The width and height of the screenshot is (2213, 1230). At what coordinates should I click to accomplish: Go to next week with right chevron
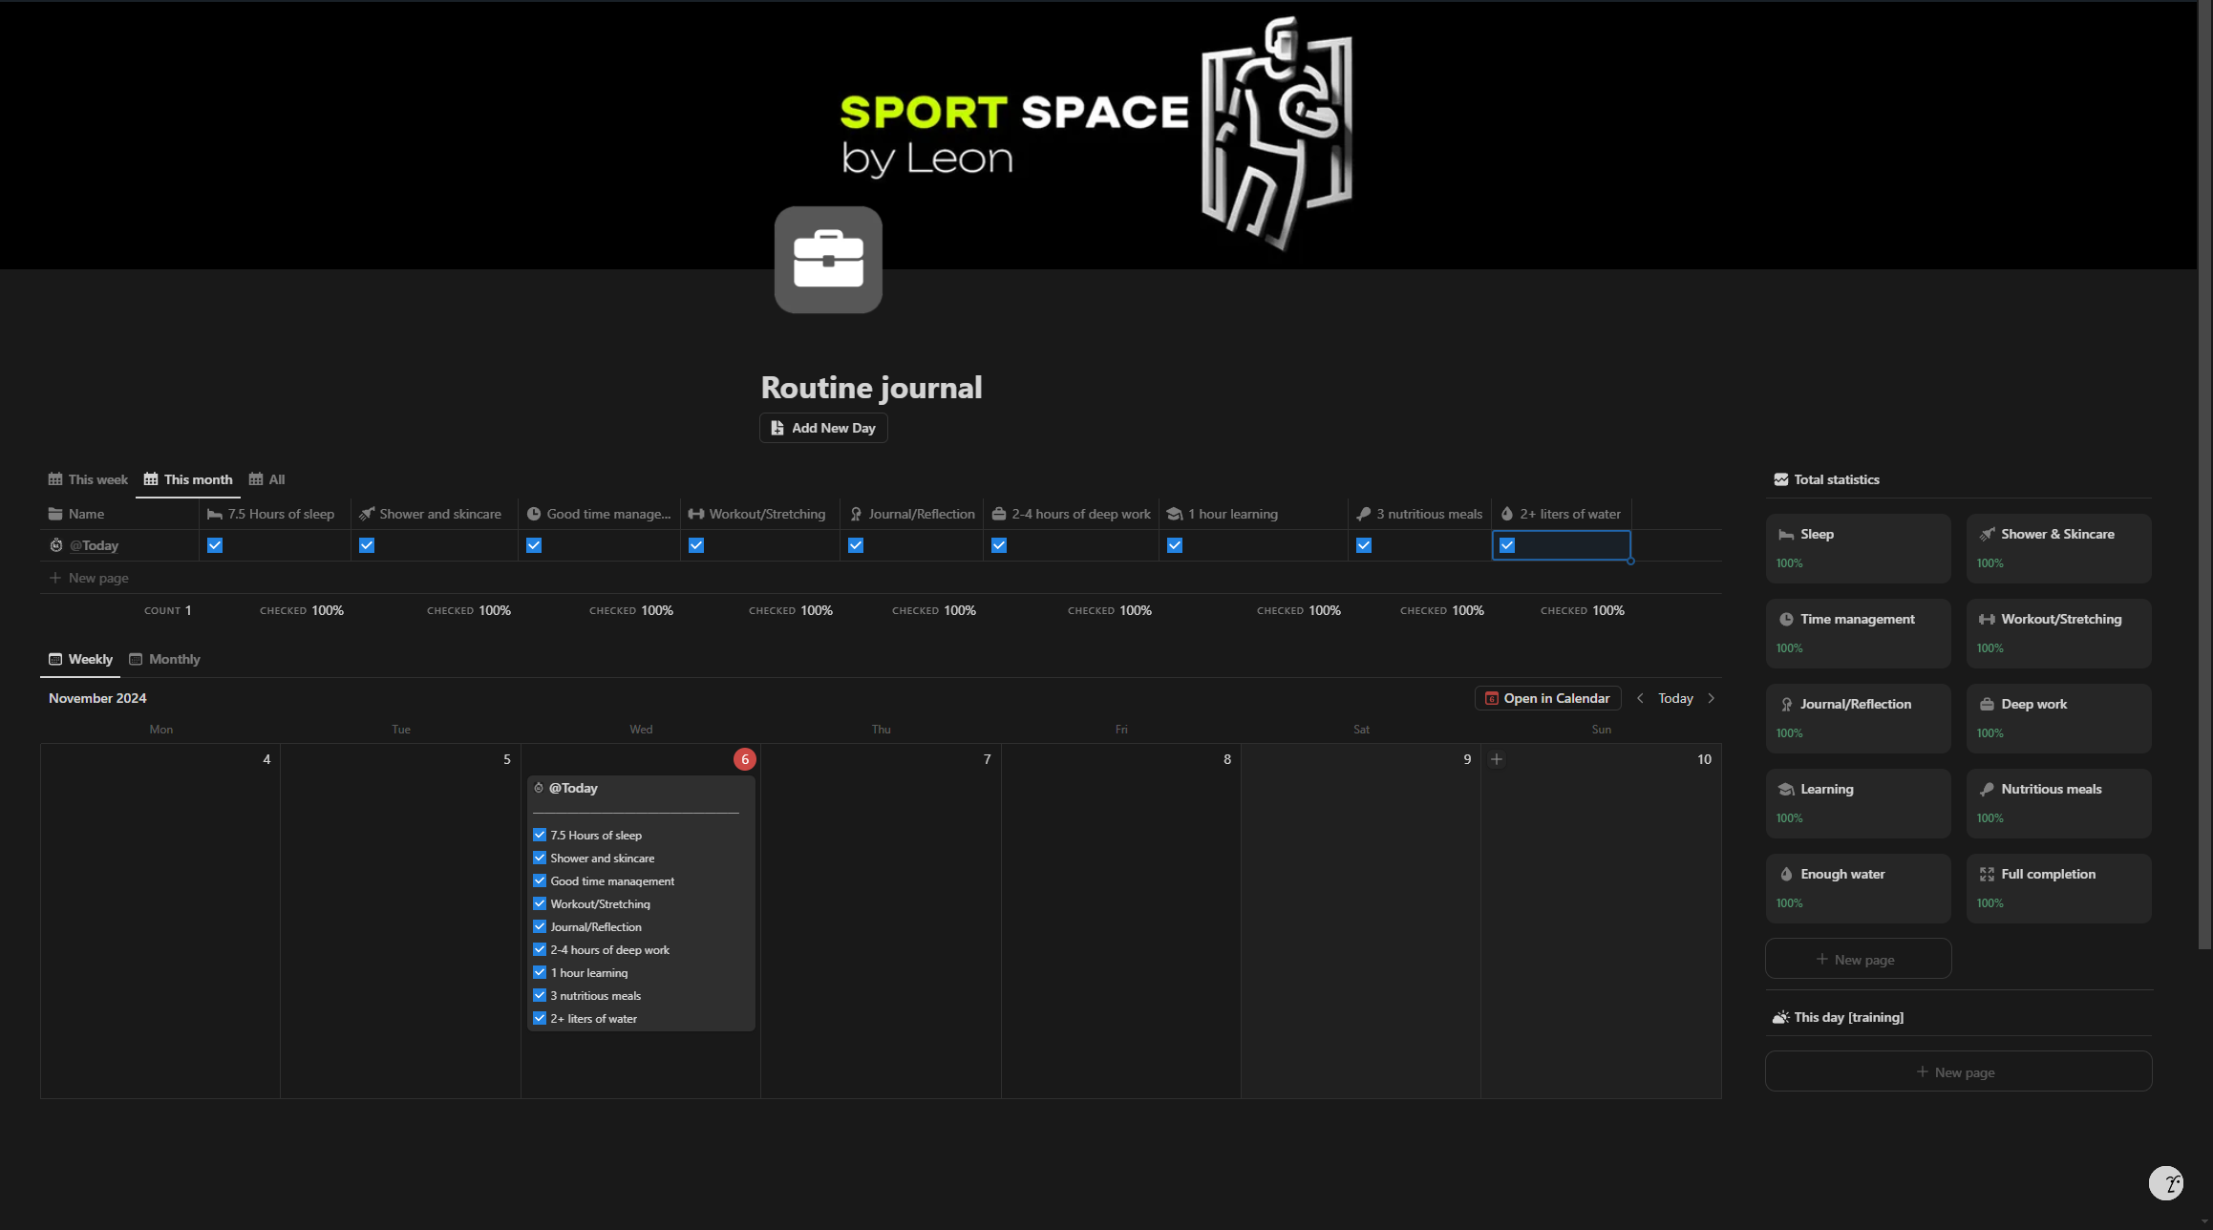click(x=1711, y=698)
